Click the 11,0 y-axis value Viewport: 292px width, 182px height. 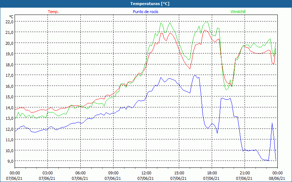10,140
